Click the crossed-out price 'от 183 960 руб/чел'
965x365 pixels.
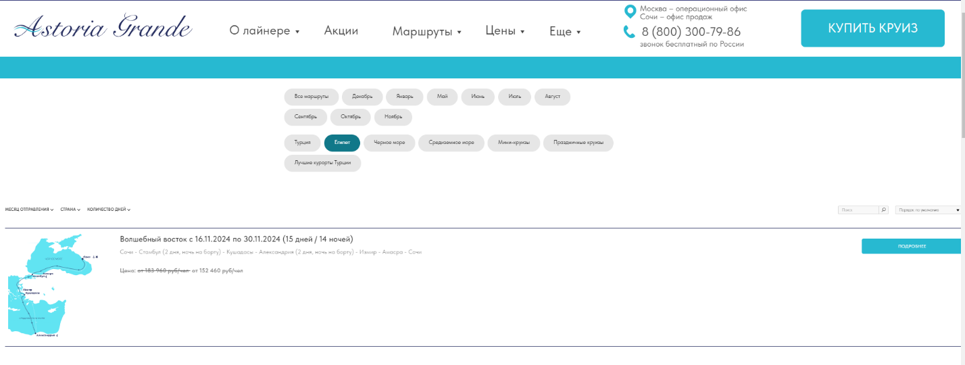(x=164, y=270)
